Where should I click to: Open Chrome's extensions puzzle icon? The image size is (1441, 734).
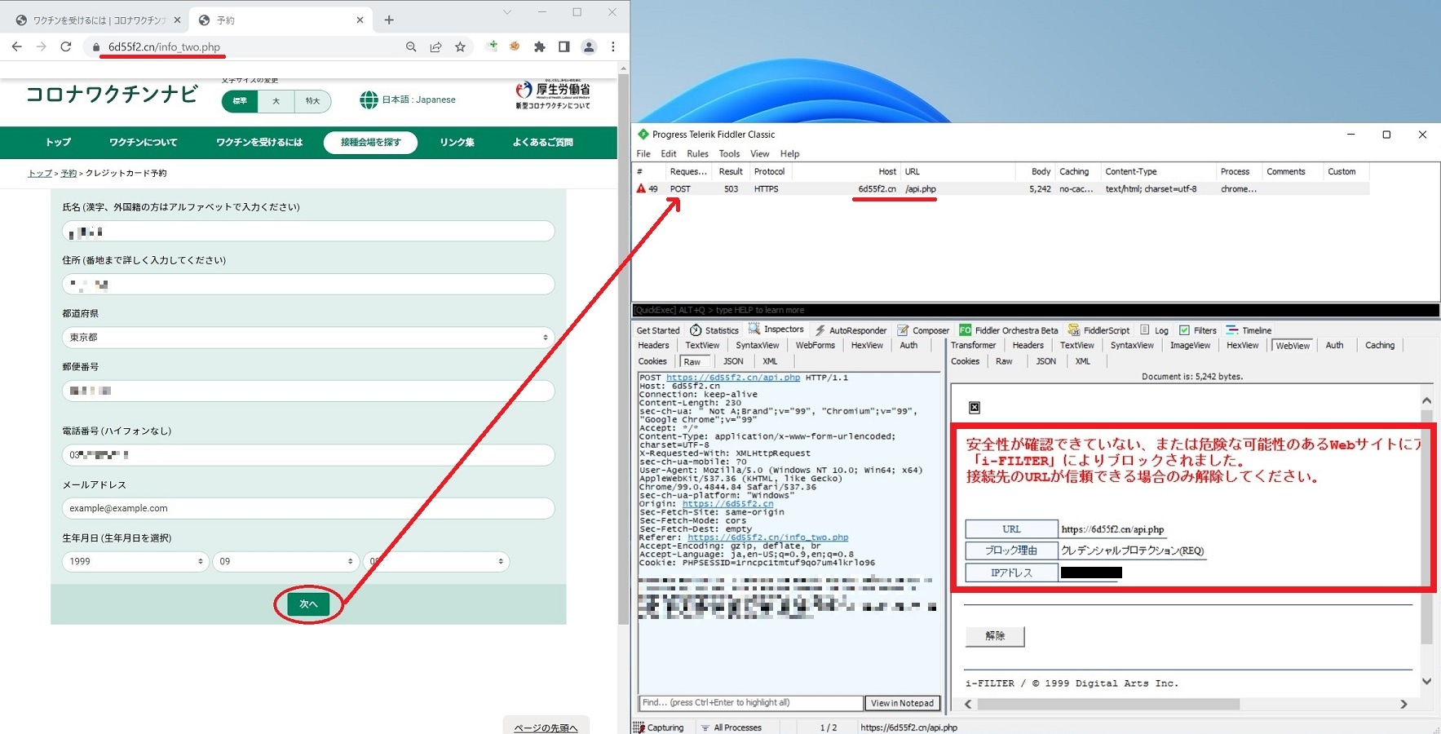(x=539, y=47)
